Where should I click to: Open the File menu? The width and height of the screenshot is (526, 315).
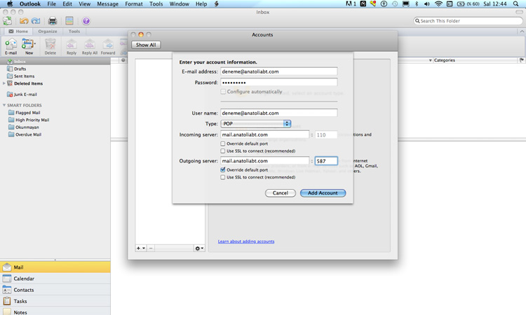pyautogui.click(x=52, y=4)
